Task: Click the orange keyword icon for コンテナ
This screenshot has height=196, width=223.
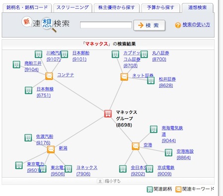Action: coord(49,76)
